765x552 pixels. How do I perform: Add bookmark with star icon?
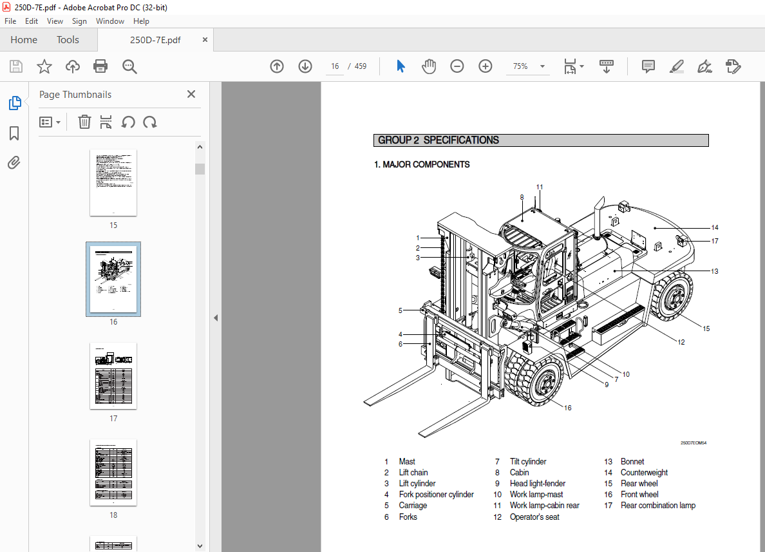44,66
